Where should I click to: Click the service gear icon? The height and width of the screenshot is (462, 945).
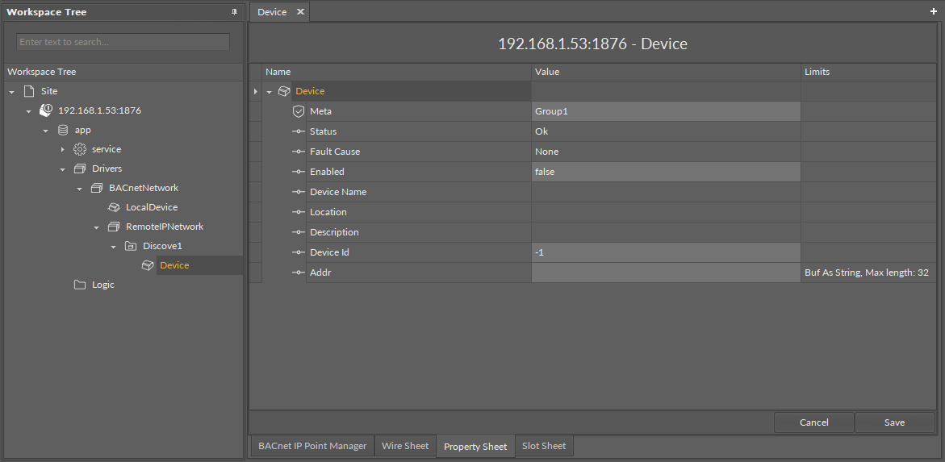click(x=80, y=149)
